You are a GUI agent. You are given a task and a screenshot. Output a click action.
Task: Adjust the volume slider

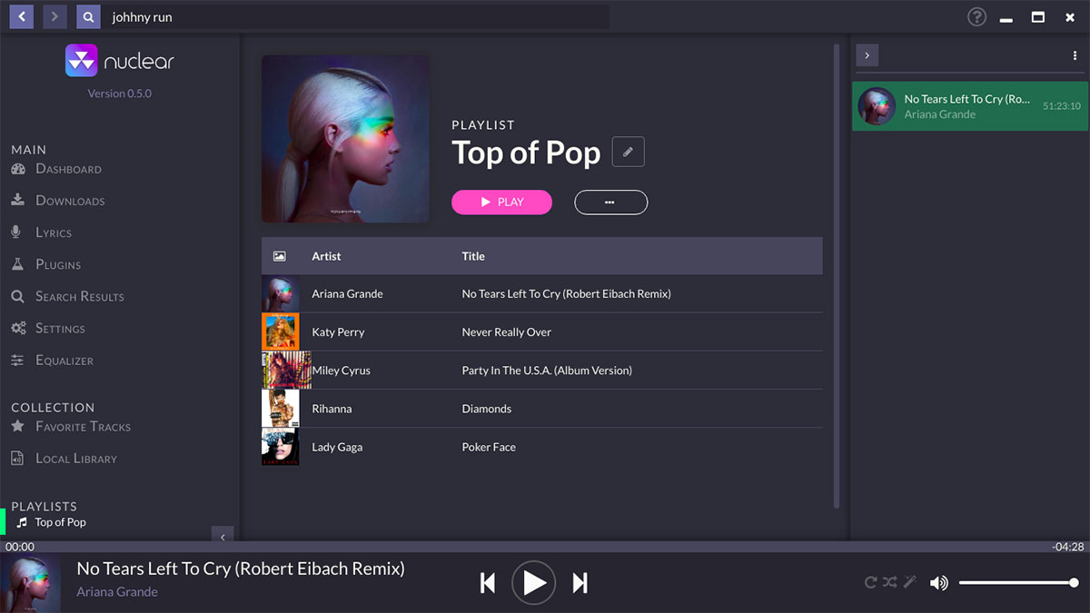(x=1017, y=583)
